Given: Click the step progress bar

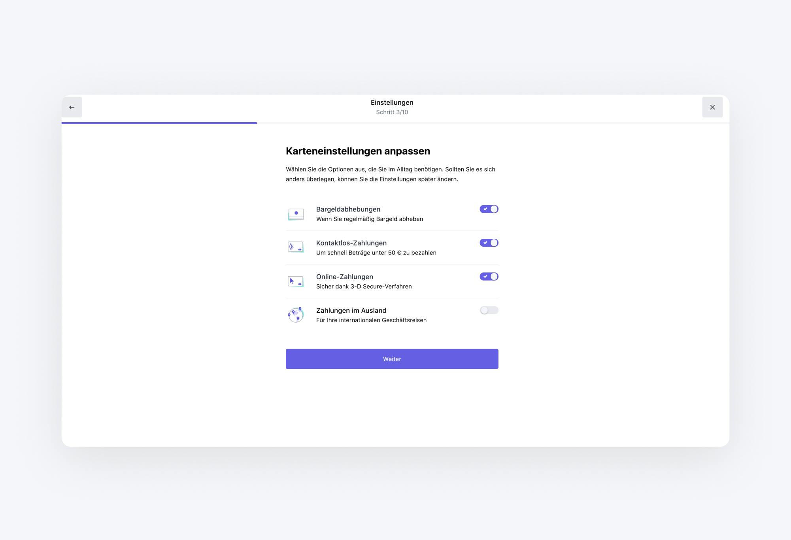Looking at the screenshot, I should click(x=395, y=123).
